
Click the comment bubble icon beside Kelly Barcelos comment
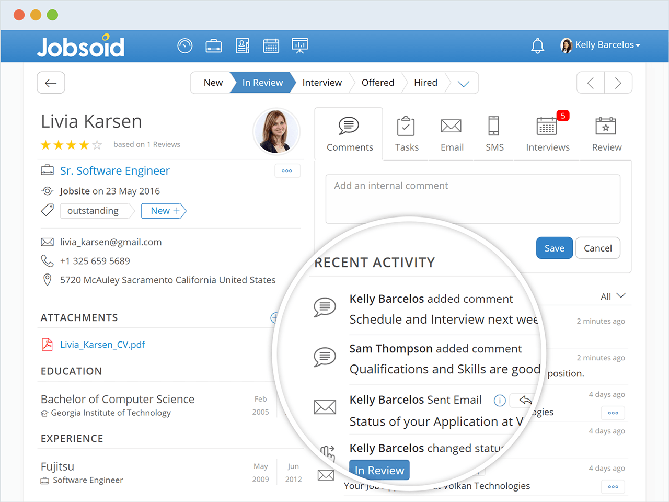(x=325, y=307)
